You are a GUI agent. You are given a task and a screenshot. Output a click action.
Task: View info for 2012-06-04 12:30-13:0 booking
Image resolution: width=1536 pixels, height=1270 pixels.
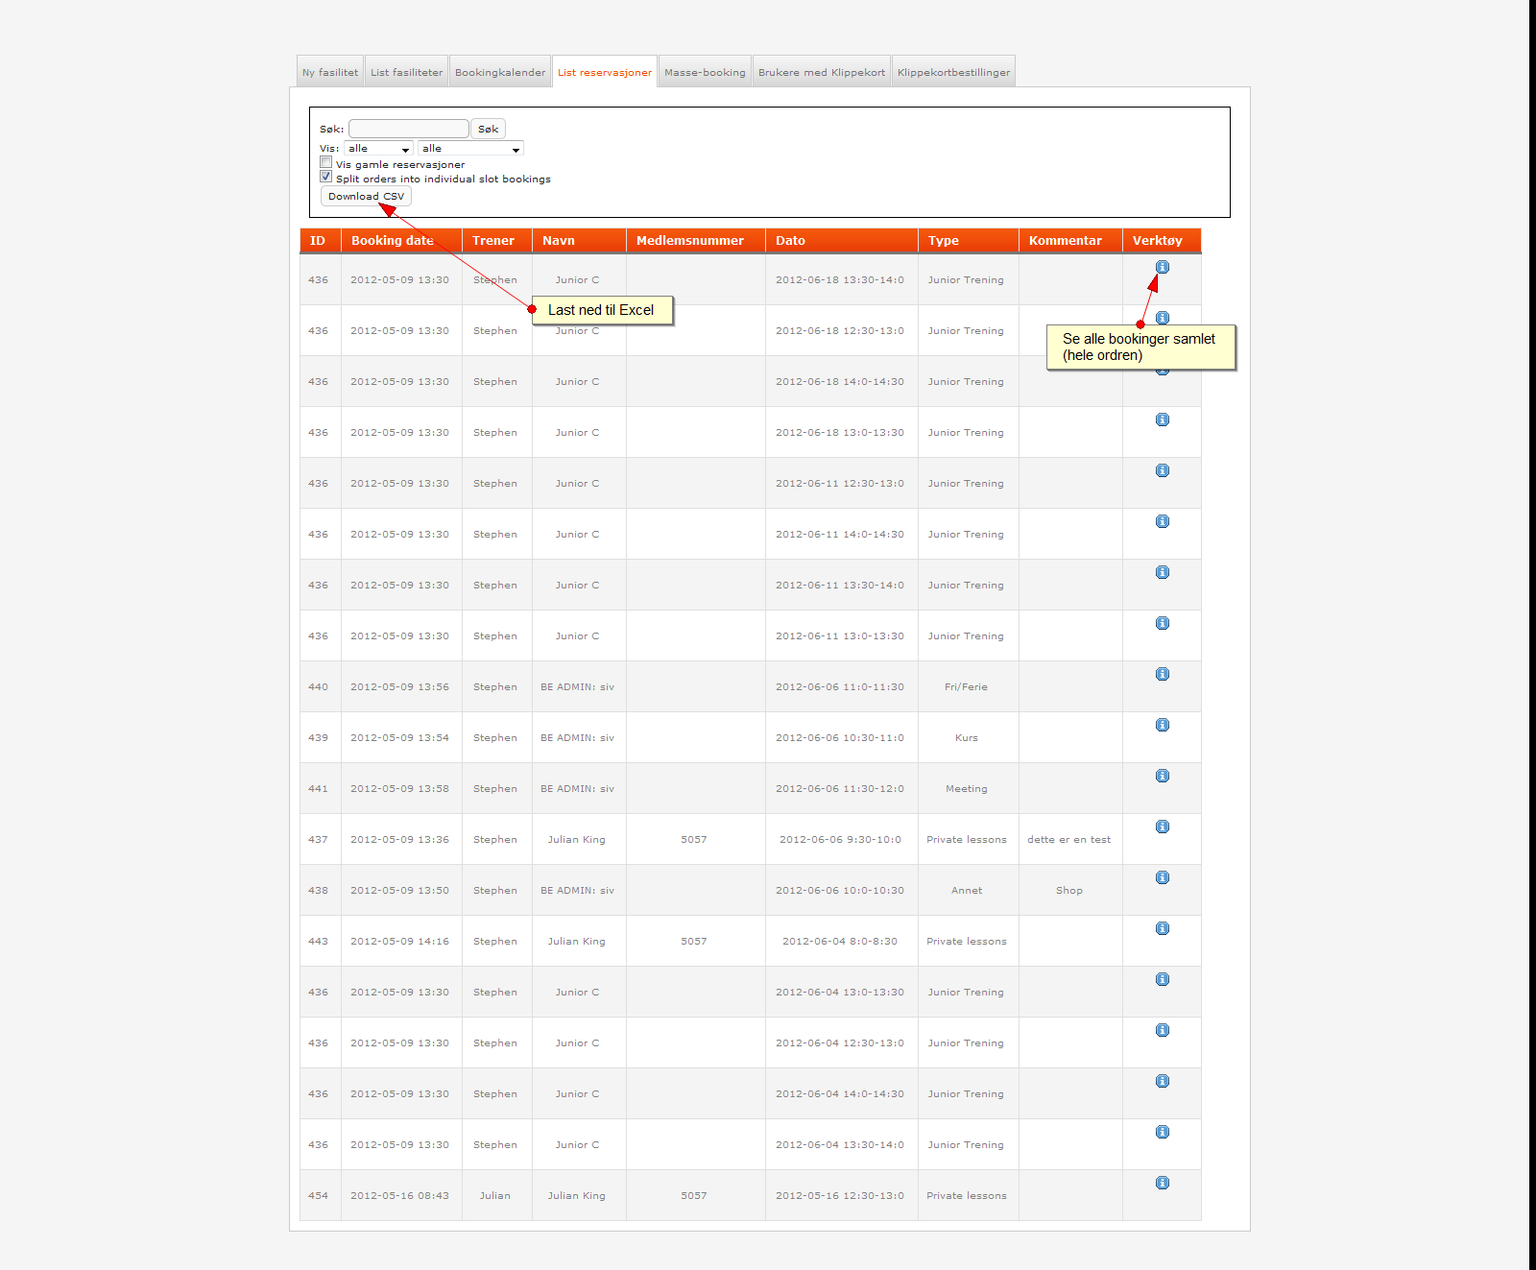pos(1163,1030)
